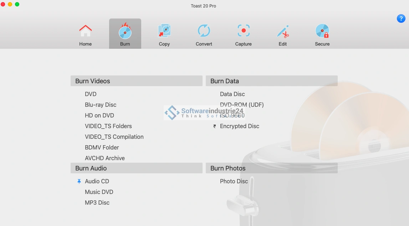Click the pin icon beside Audio CD

(x=79, y=182)
